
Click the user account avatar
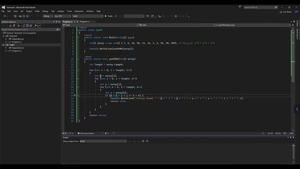[x=296, y=12]
